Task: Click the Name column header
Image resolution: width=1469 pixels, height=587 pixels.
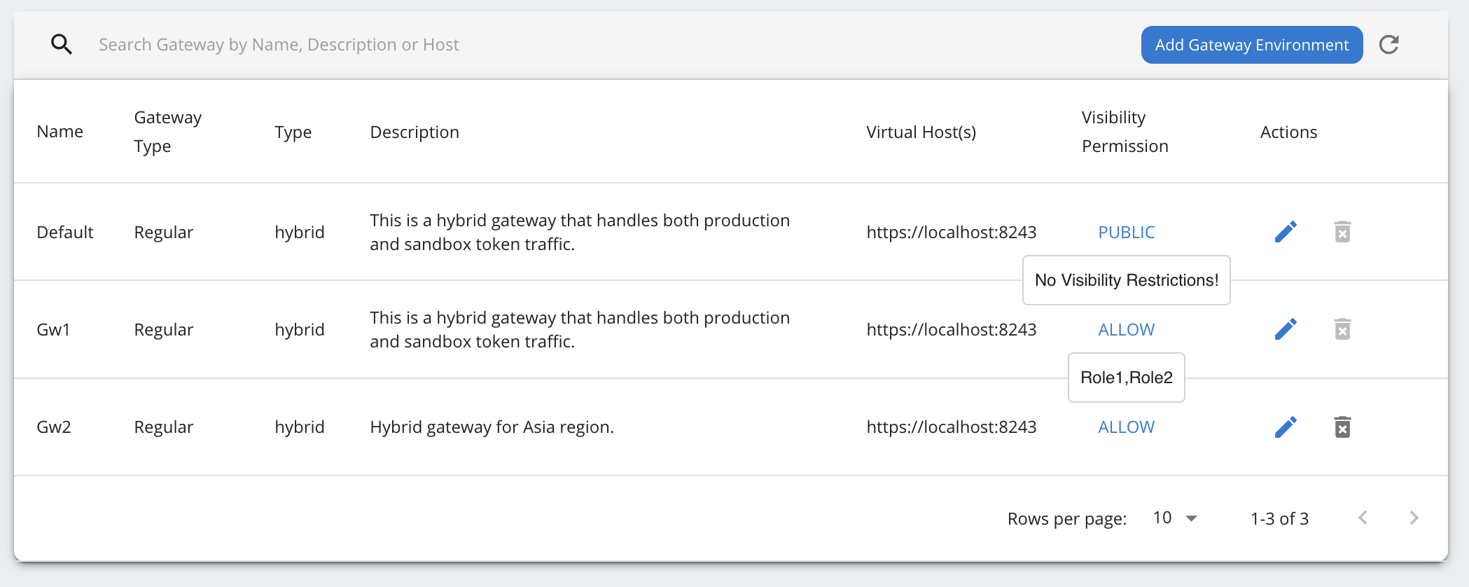Action: (60, 132)
